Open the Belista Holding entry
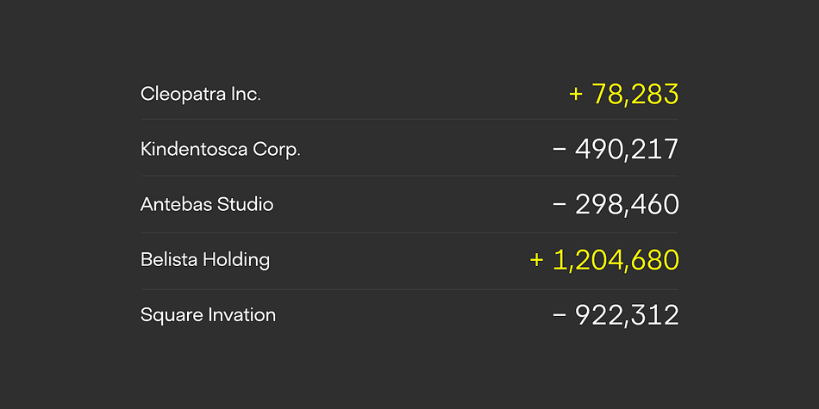This screenshot has height=409, width=819. [205, 260]
